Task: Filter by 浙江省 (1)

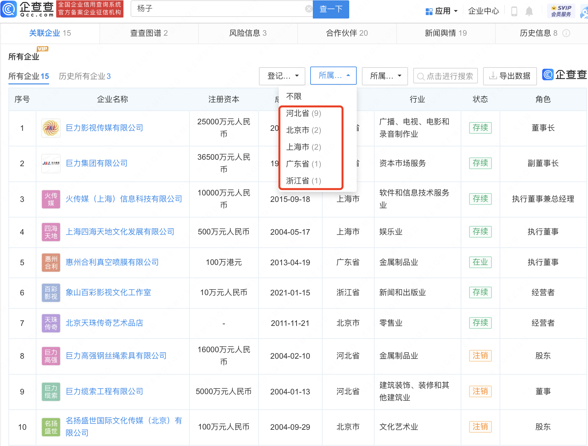Action: (x=303, y=181)
